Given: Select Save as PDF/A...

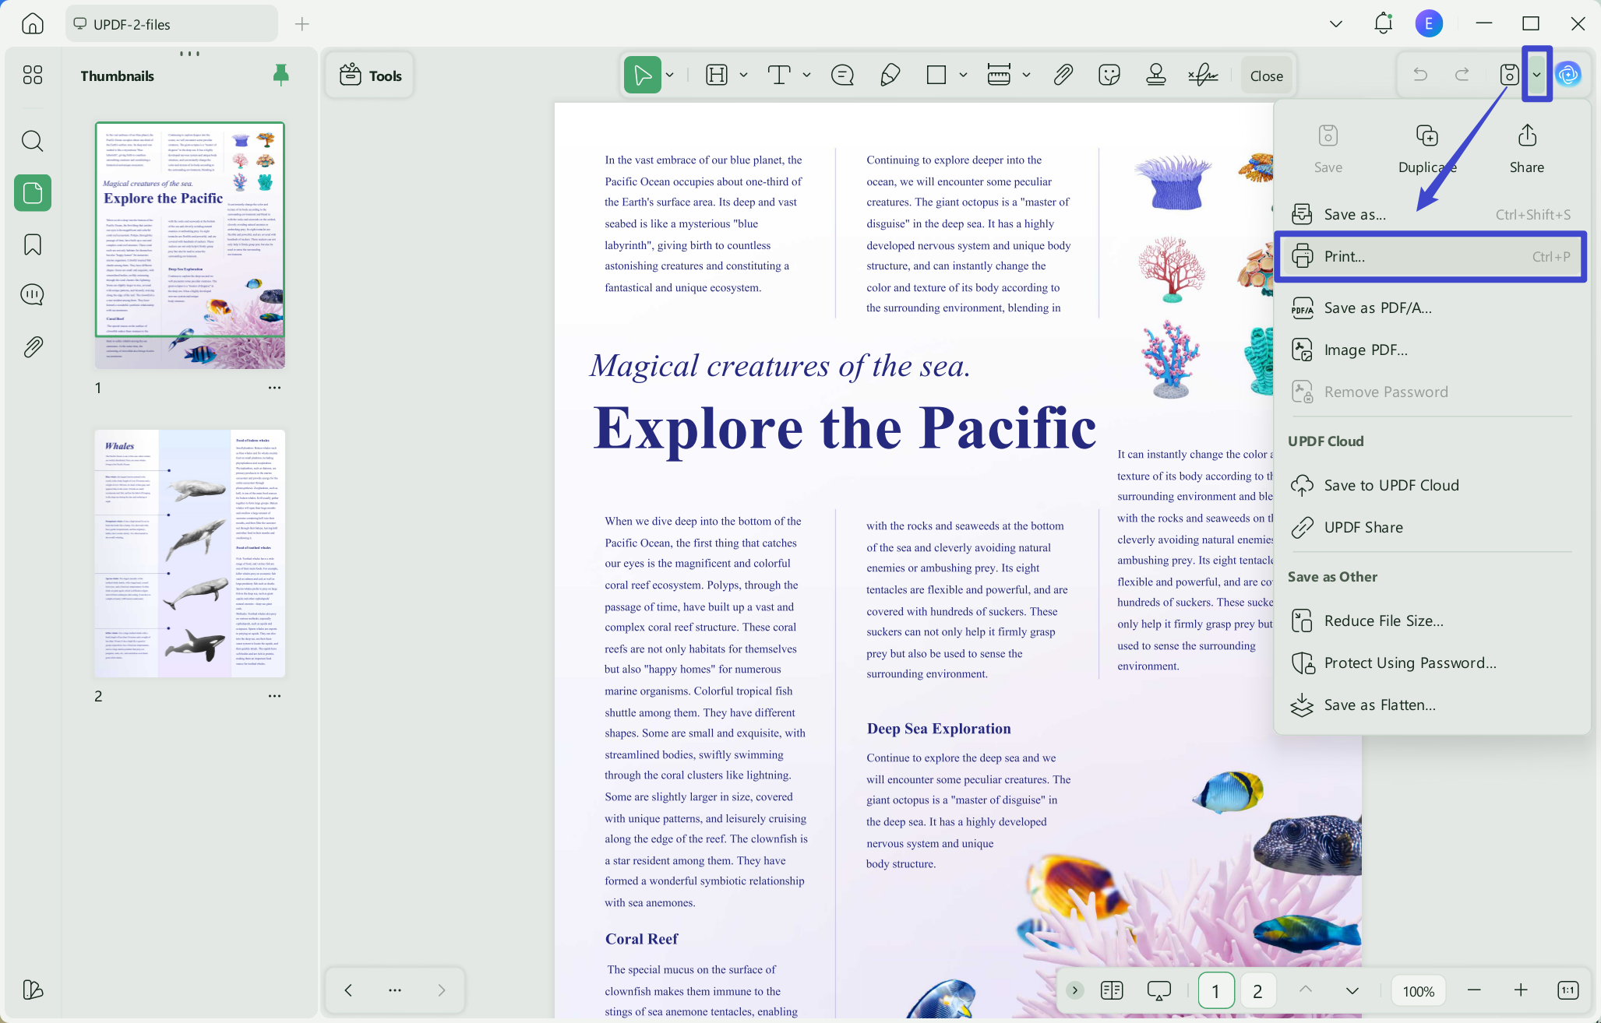Looking at the screenshot, I should click(1431, 308).
